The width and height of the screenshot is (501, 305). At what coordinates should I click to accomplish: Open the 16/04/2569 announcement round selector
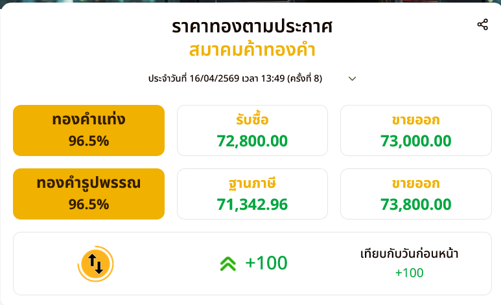pos(235,79)
